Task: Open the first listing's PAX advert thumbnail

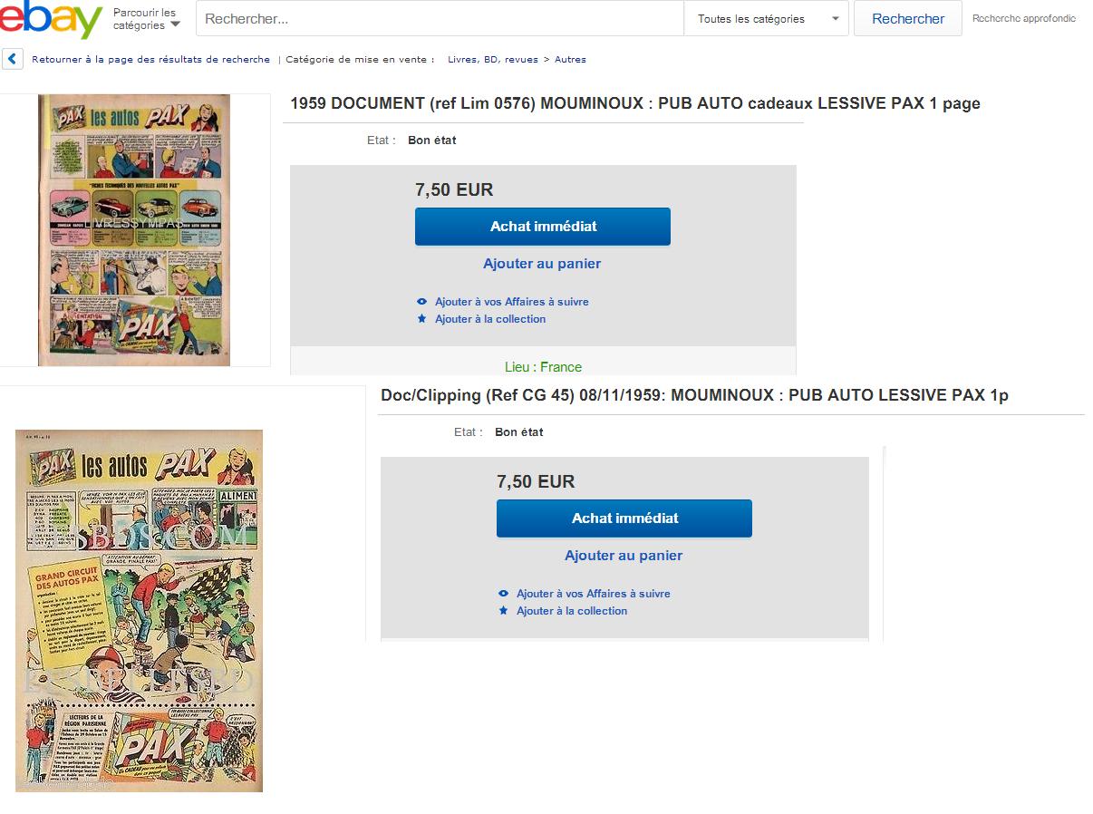Action: [134, 230]
